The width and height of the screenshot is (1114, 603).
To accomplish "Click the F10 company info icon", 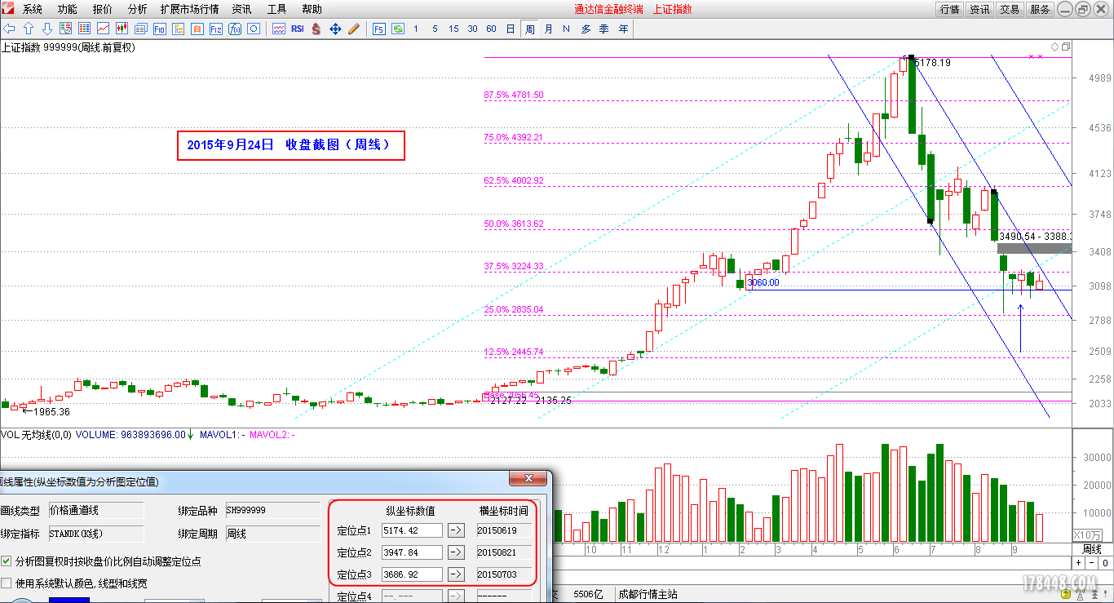I will point(160,29).
